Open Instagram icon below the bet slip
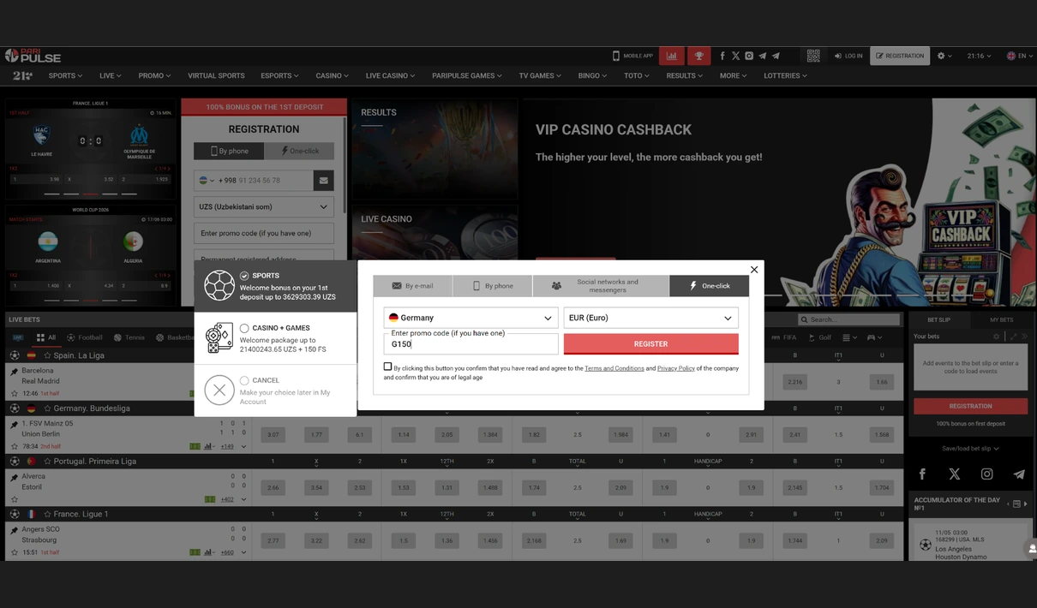1037x608 pixels. (x=987, y=474)
